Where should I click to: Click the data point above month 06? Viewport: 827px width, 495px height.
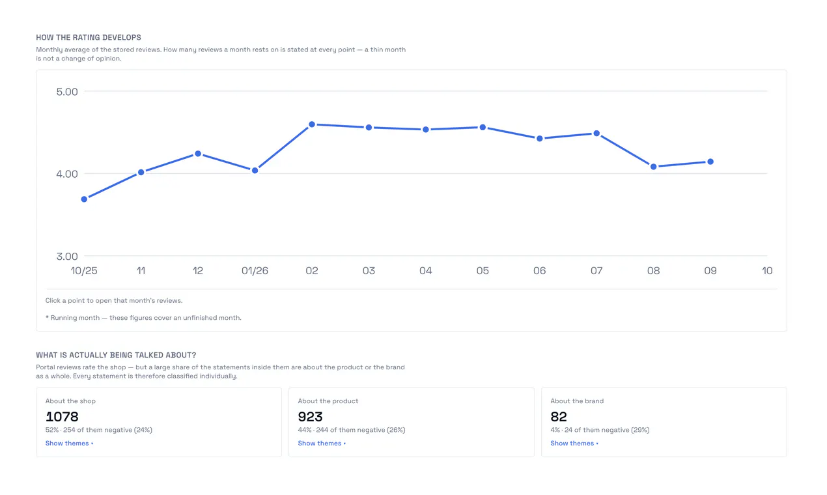click(540, 139)
